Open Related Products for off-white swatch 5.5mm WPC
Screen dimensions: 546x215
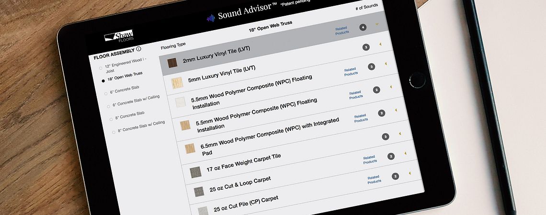(351, 72)
